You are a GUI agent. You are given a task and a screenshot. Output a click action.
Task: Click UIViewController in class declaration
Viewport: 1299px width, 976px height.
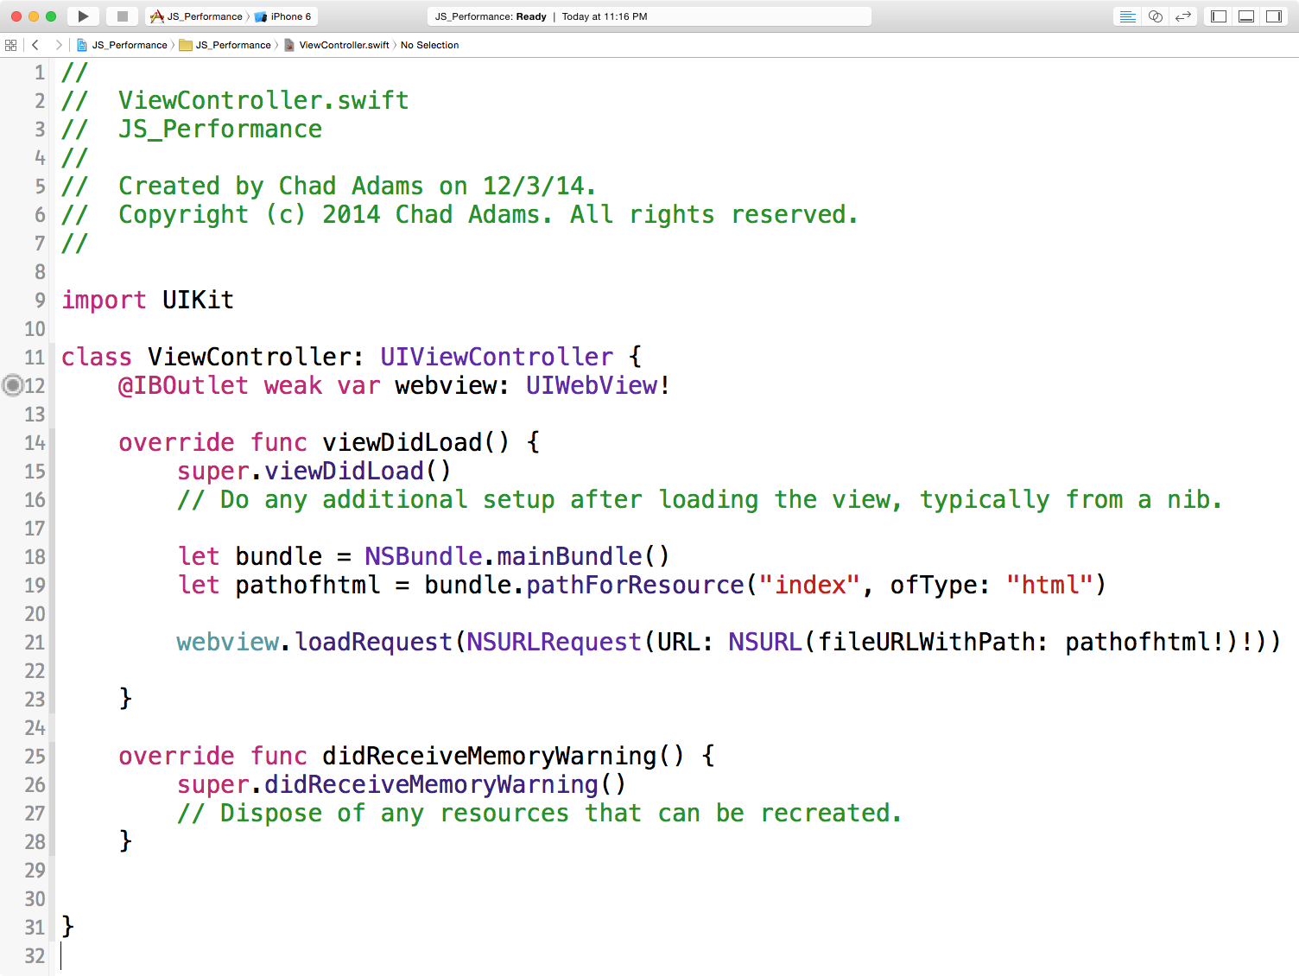coord(497,357)
